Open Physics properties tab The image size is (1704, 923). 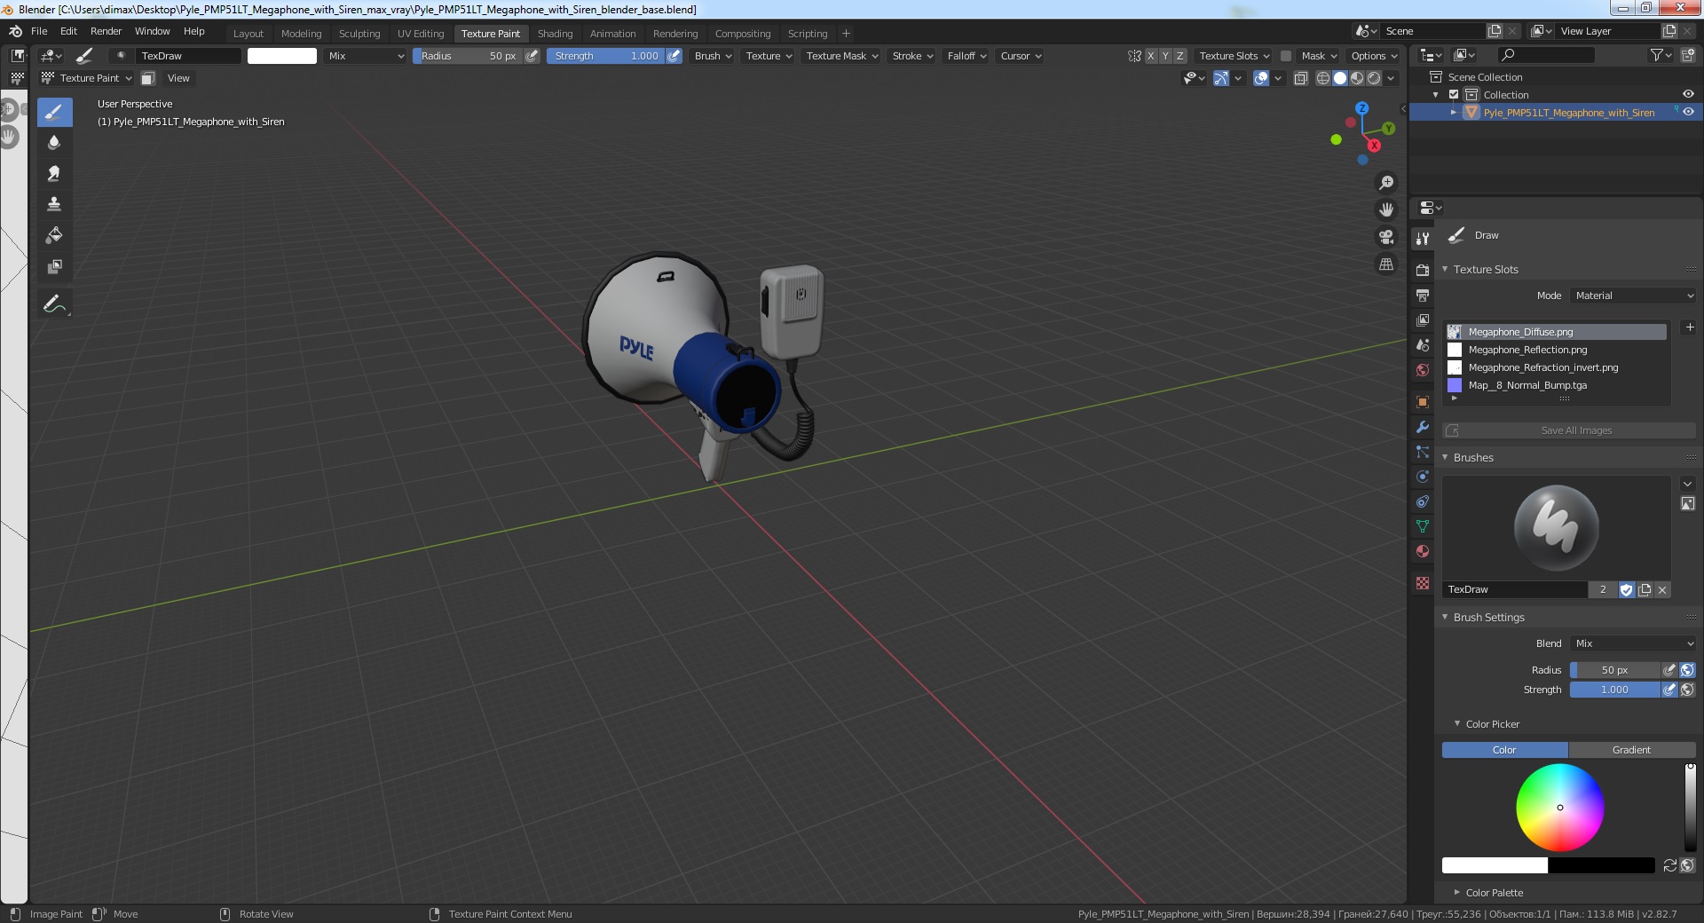[x=1423, y=477]
